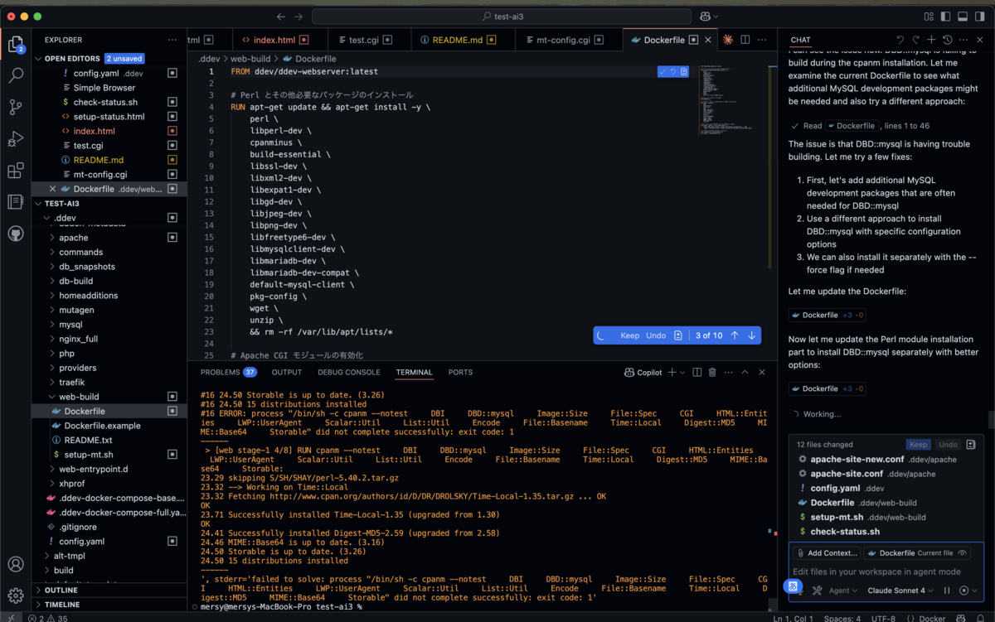995x622 pixels.
Task: Open the Copilot menu in title bar
Action: 708,17
